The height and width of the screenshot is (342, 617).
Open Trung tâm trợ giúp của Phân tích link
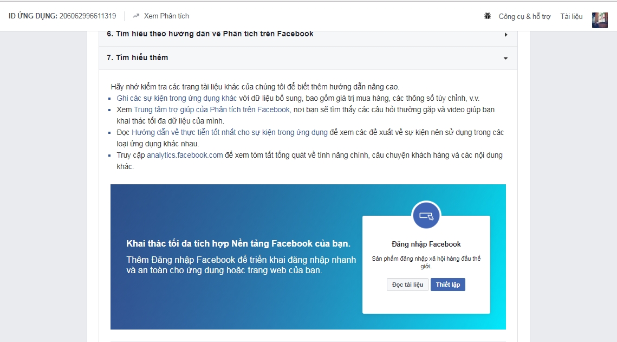[211, 109]
